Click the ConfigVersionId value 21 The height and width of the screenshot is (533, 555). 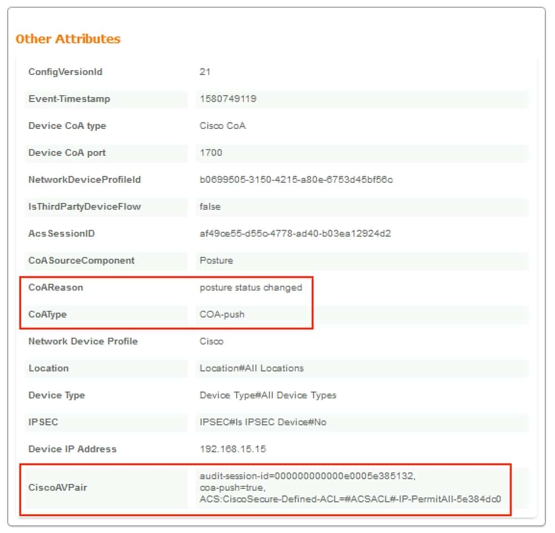206,72
